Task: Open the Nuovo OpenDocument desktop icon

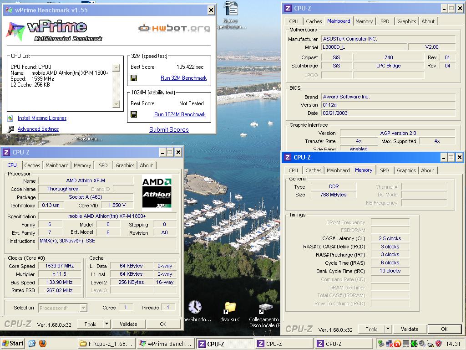Action: [x=231, y=15]
